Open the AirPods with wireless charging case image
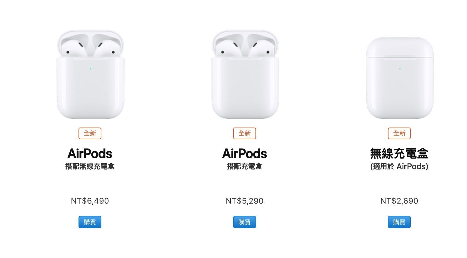 click(90, 75)
